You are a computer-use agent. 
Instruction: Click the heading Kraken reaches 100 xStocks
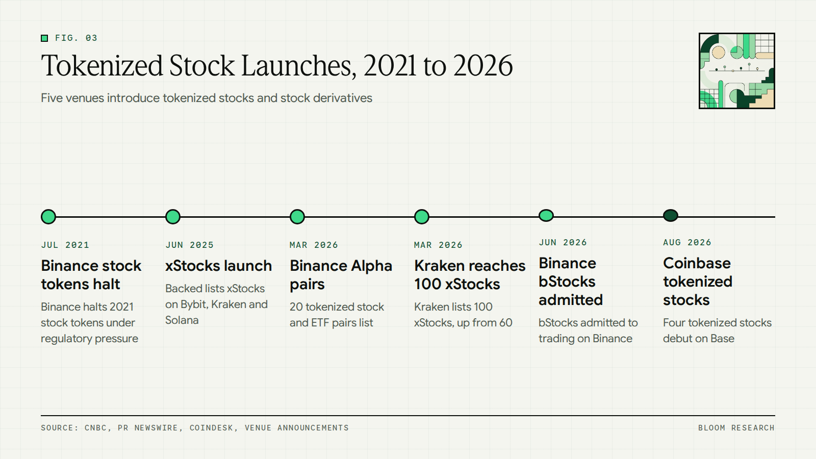click(x=470, y=275)
